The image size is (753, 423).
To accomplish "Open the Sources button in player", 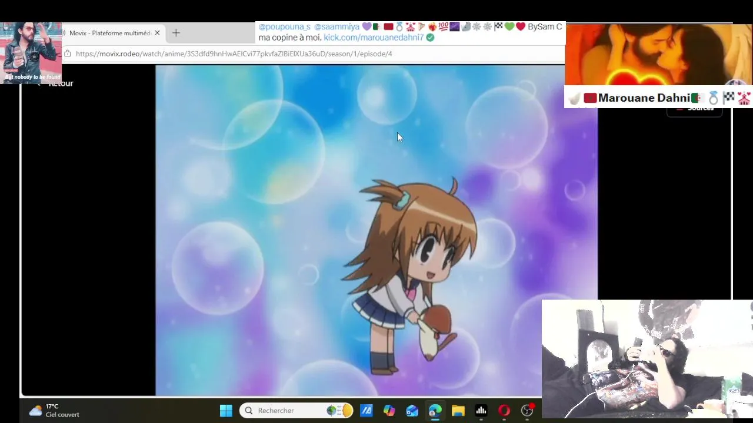I will point(695,109).
